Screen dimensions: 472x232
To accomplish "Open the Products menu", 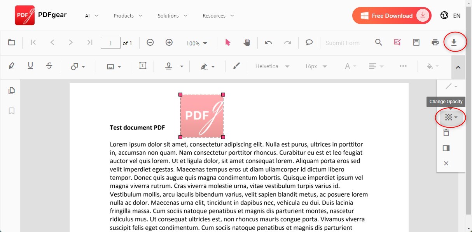I will (x=124, y=16).
